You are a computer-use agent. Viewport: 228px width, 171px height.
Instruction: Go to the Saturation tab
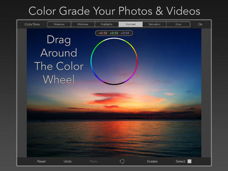pyautogui.click(x=154, y=24)
